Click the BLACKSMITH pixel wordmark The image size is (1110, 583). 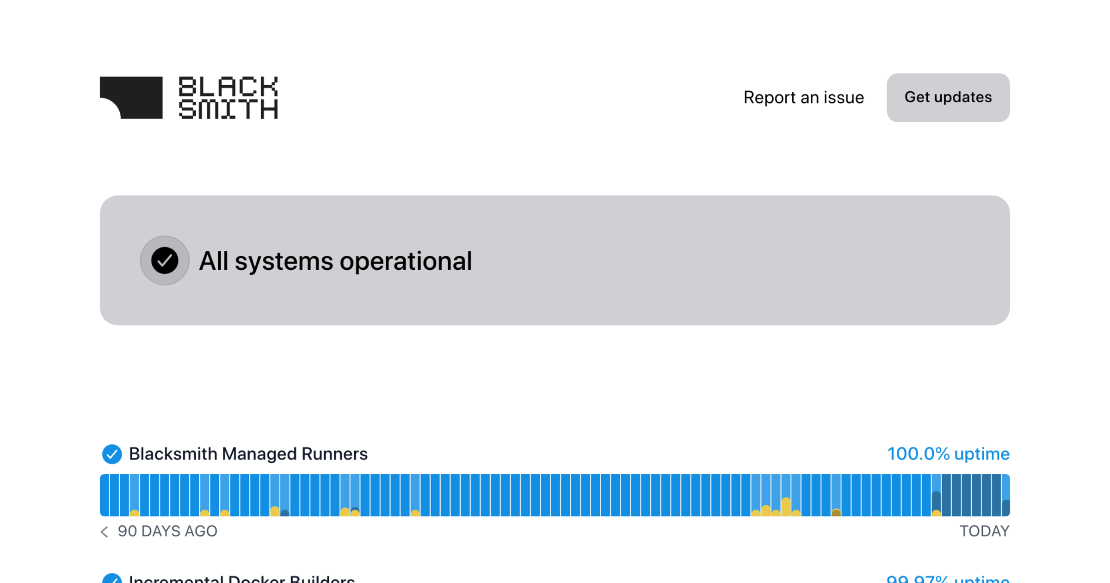228,98
